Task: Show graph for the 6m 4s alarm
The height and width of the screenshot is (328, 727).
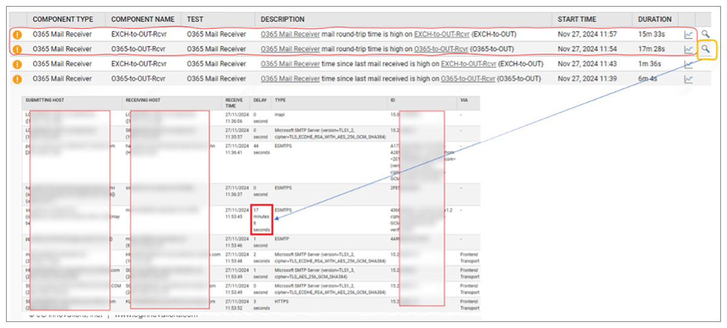Action: [688, 79]
